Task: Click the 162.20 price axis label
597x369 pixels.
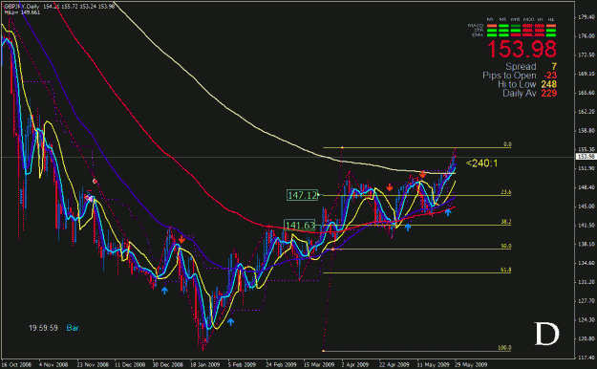Action: (586, 112)
